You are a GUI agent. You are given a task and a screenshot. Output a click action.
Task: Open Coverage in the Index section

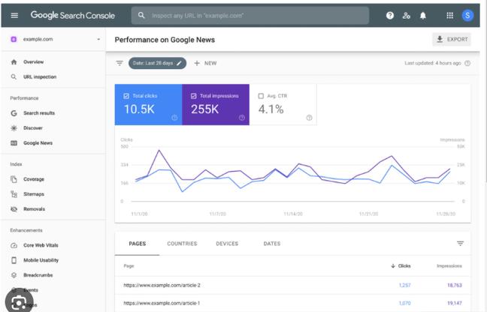pos(34,179)
